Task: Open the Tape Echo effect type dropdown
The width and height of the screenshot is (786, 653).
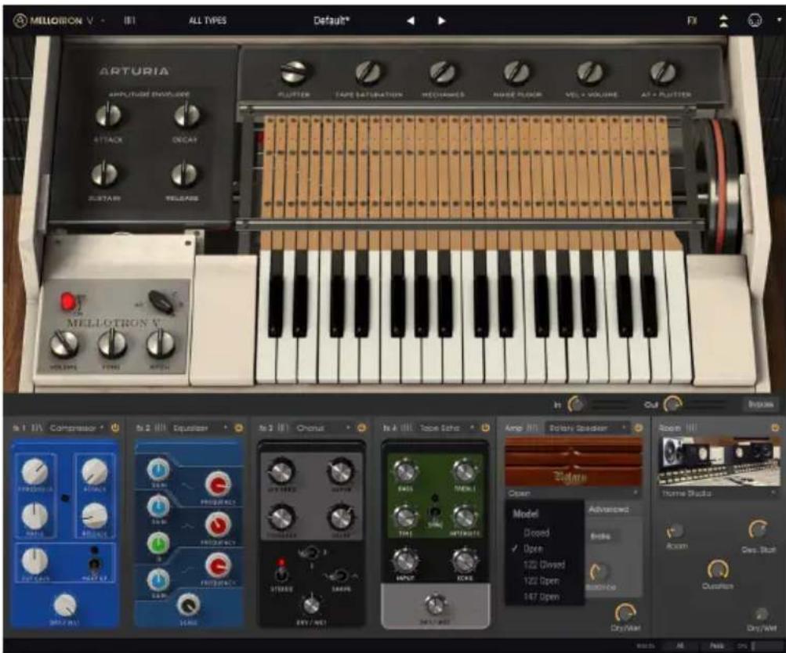Action: click(446, 428)
